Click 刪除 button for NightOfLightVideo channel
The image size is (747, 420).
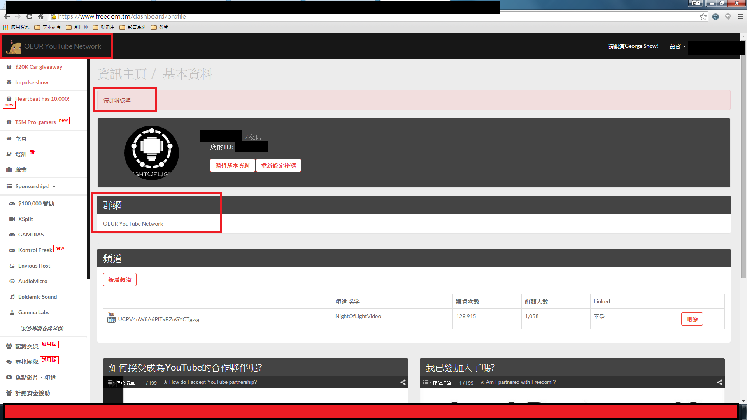point(691,319)
